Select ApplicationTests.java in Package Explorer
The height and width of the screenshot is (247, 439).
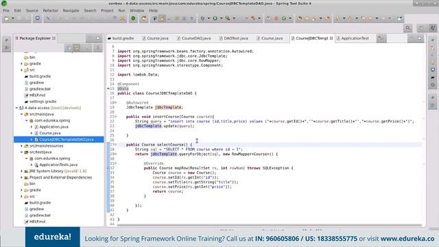(58, 165)
